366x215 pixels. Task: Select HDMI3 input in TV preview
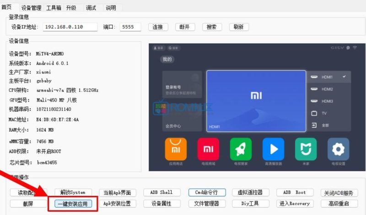[x=328, y=101]
